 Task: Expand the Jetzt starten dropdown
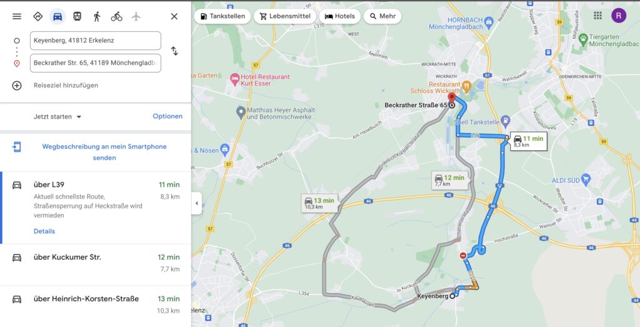tap(57, 117)
